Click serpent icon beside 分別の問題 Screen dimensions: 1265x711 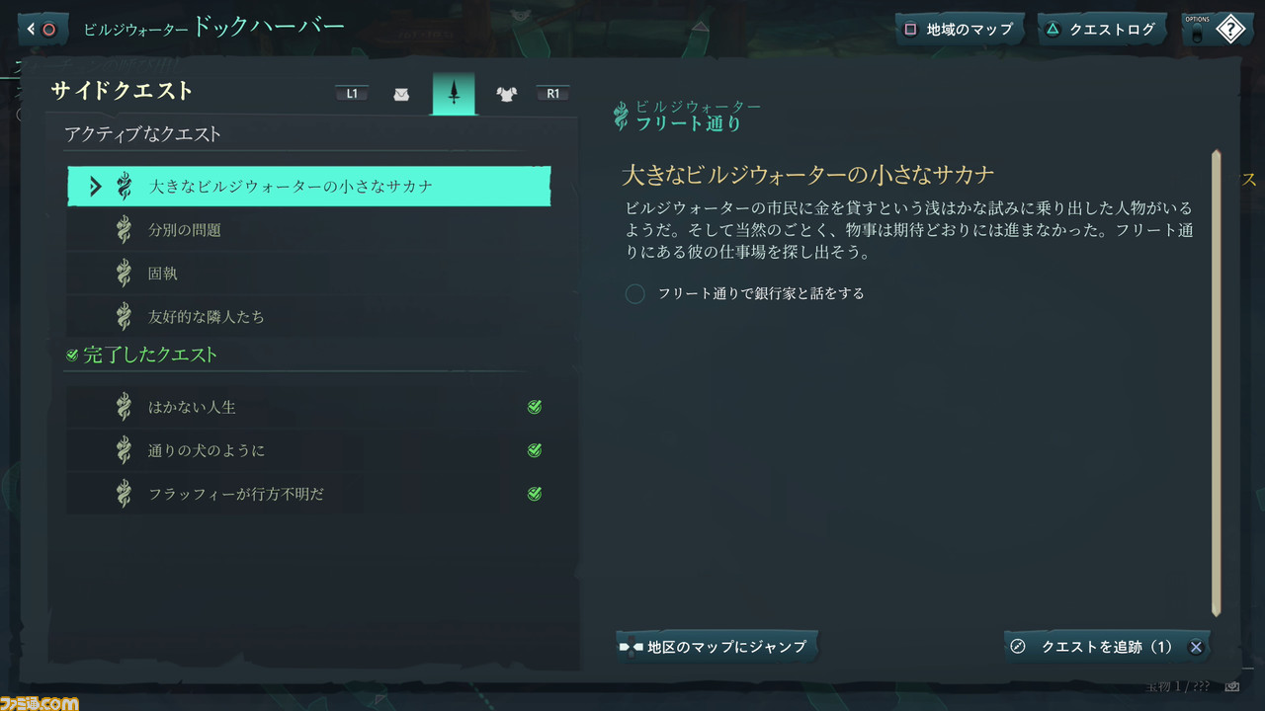point(124,230)
